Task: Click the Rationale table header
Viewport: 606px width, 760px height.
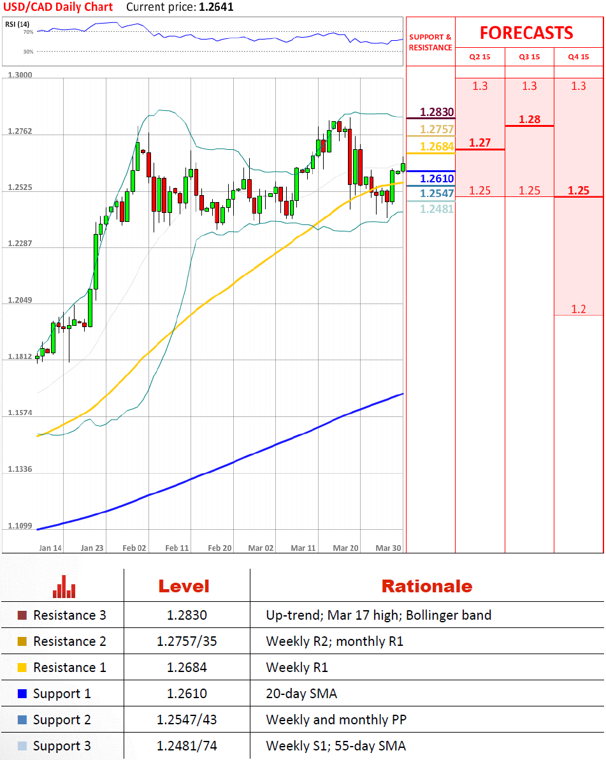Action: click(x=427, y=587)
